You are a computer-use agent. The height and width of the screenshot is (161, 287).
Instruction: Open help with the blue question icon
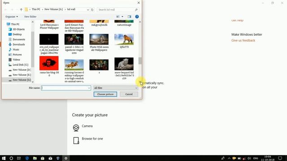[x=137, y=17]
